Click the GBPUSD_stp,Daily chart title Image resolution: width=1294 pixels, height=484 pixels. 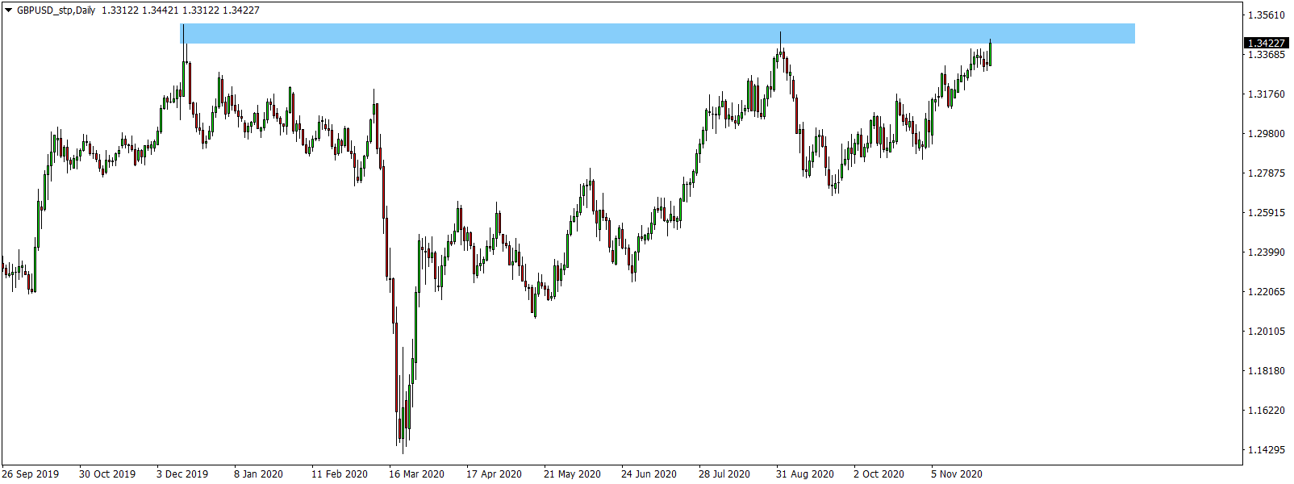tap(56, 10)
